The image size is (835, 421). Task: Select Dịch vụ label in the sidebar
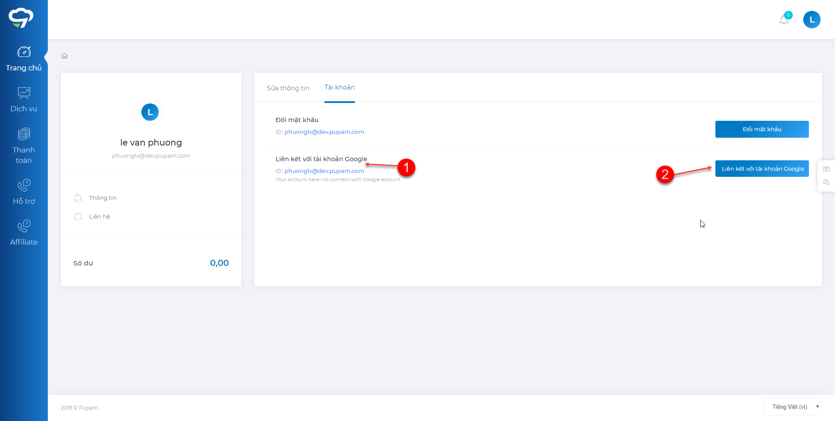click(24, 109)
